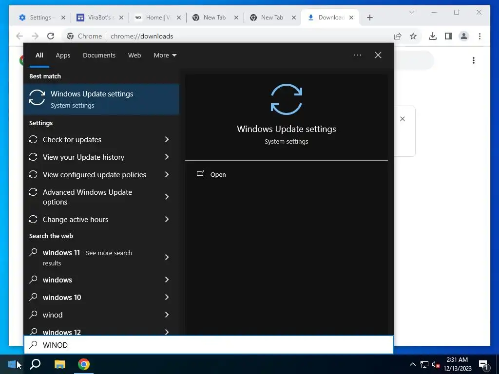Open the notification center icon
The image size is (499, 374).
click(483, 364)
